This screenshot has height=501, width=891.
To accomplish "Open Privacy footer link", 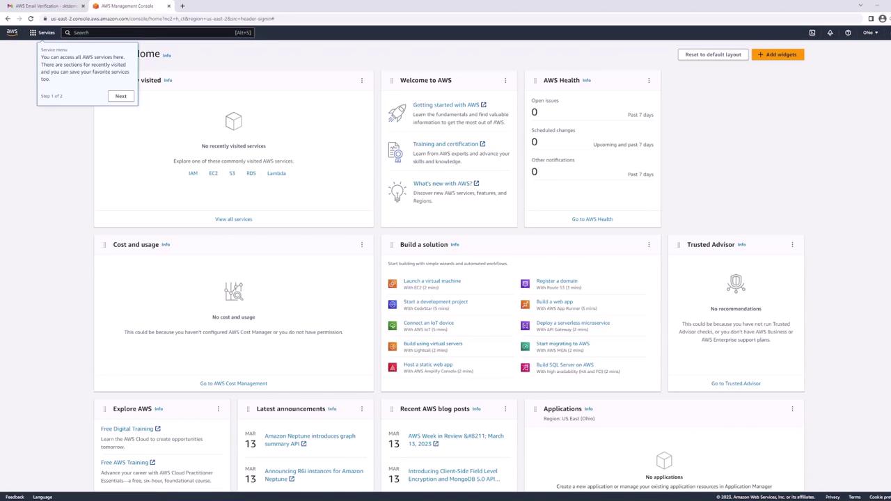I will point(833,497).
